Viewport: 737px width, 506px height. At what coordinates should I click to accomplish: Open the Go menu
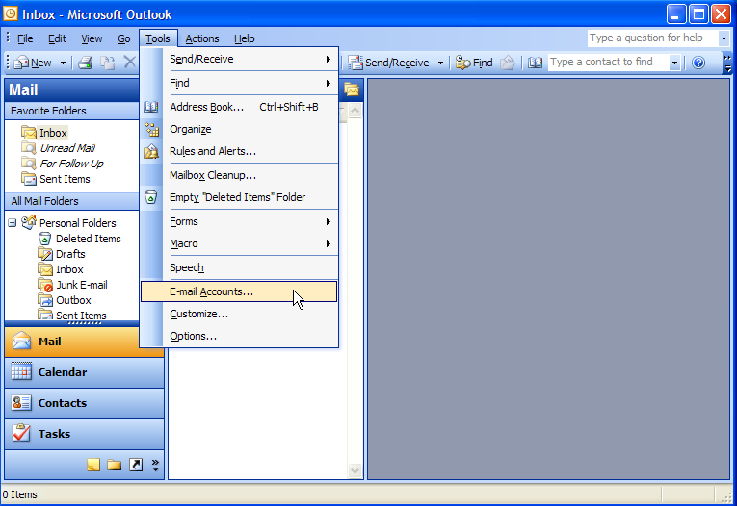pos(124,38)
